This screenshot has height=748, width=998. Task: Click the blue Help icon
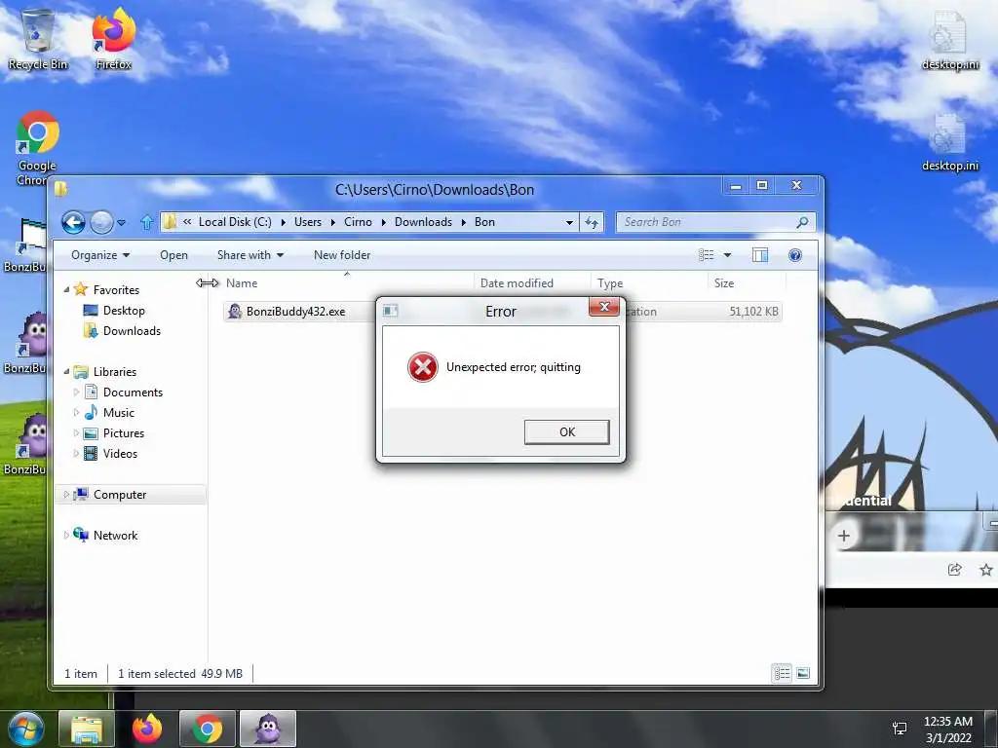pyautogui.click(x=795, y=255)
